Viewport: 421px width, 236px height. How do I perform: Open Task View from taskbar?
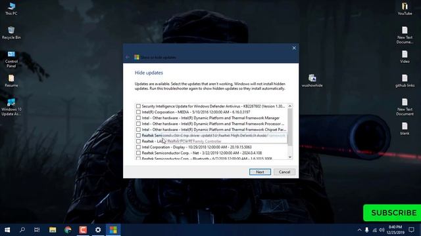pos(37,230)
